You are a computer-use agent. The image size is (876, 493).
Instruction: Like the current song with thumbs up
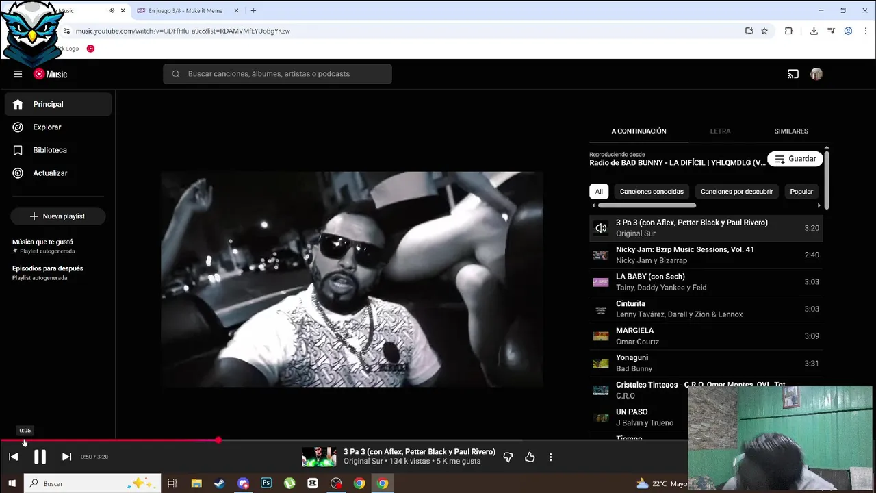point(530,457)
